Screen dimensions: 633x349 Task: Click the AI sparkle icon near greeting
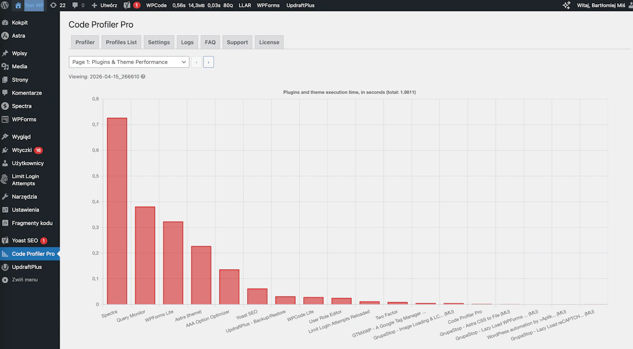[x=567, y=5]
